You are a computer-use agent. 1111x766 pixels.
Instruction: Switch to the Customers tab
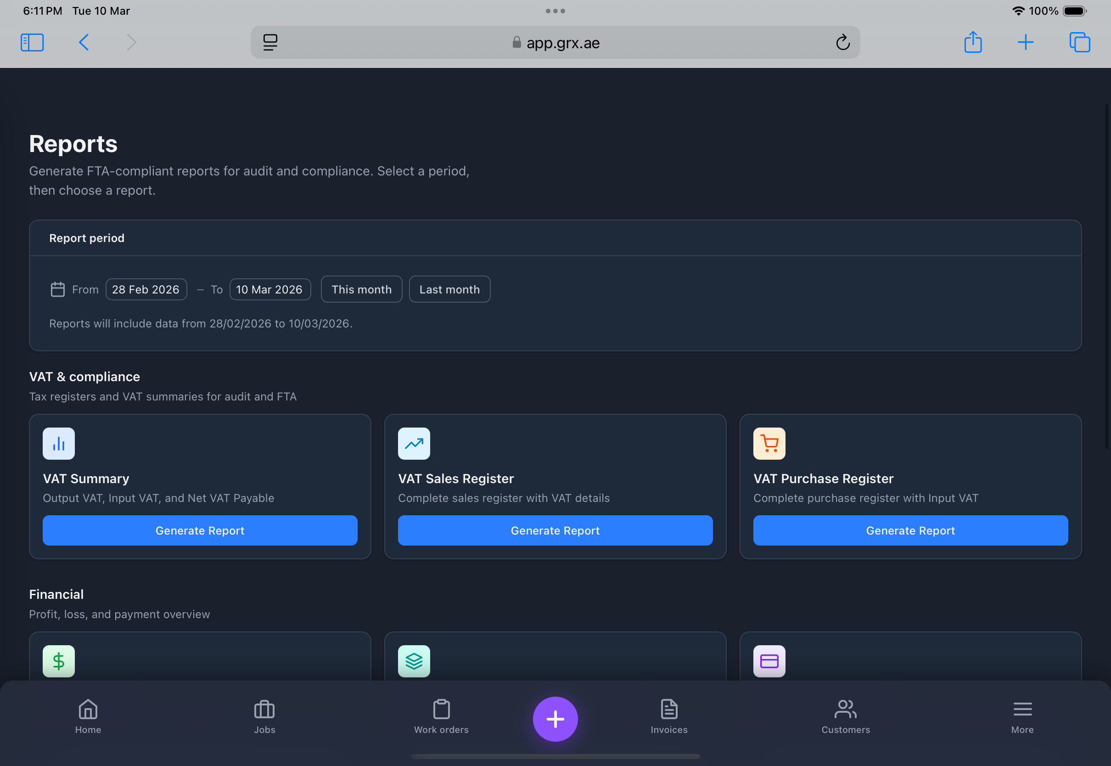click(x=845, y=716)
